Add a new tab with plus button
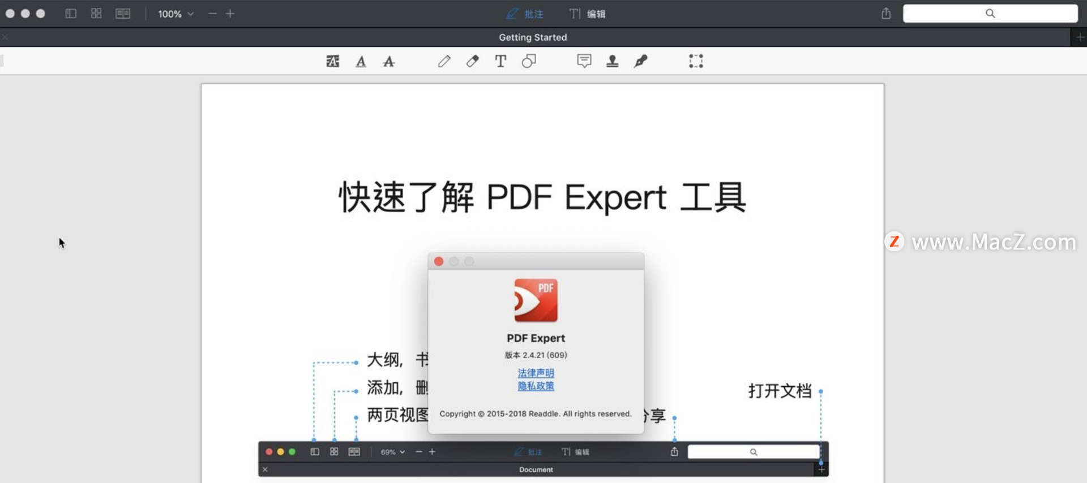The height and width of the screenshot is (483, 1087). click(x=1080, y=37)
